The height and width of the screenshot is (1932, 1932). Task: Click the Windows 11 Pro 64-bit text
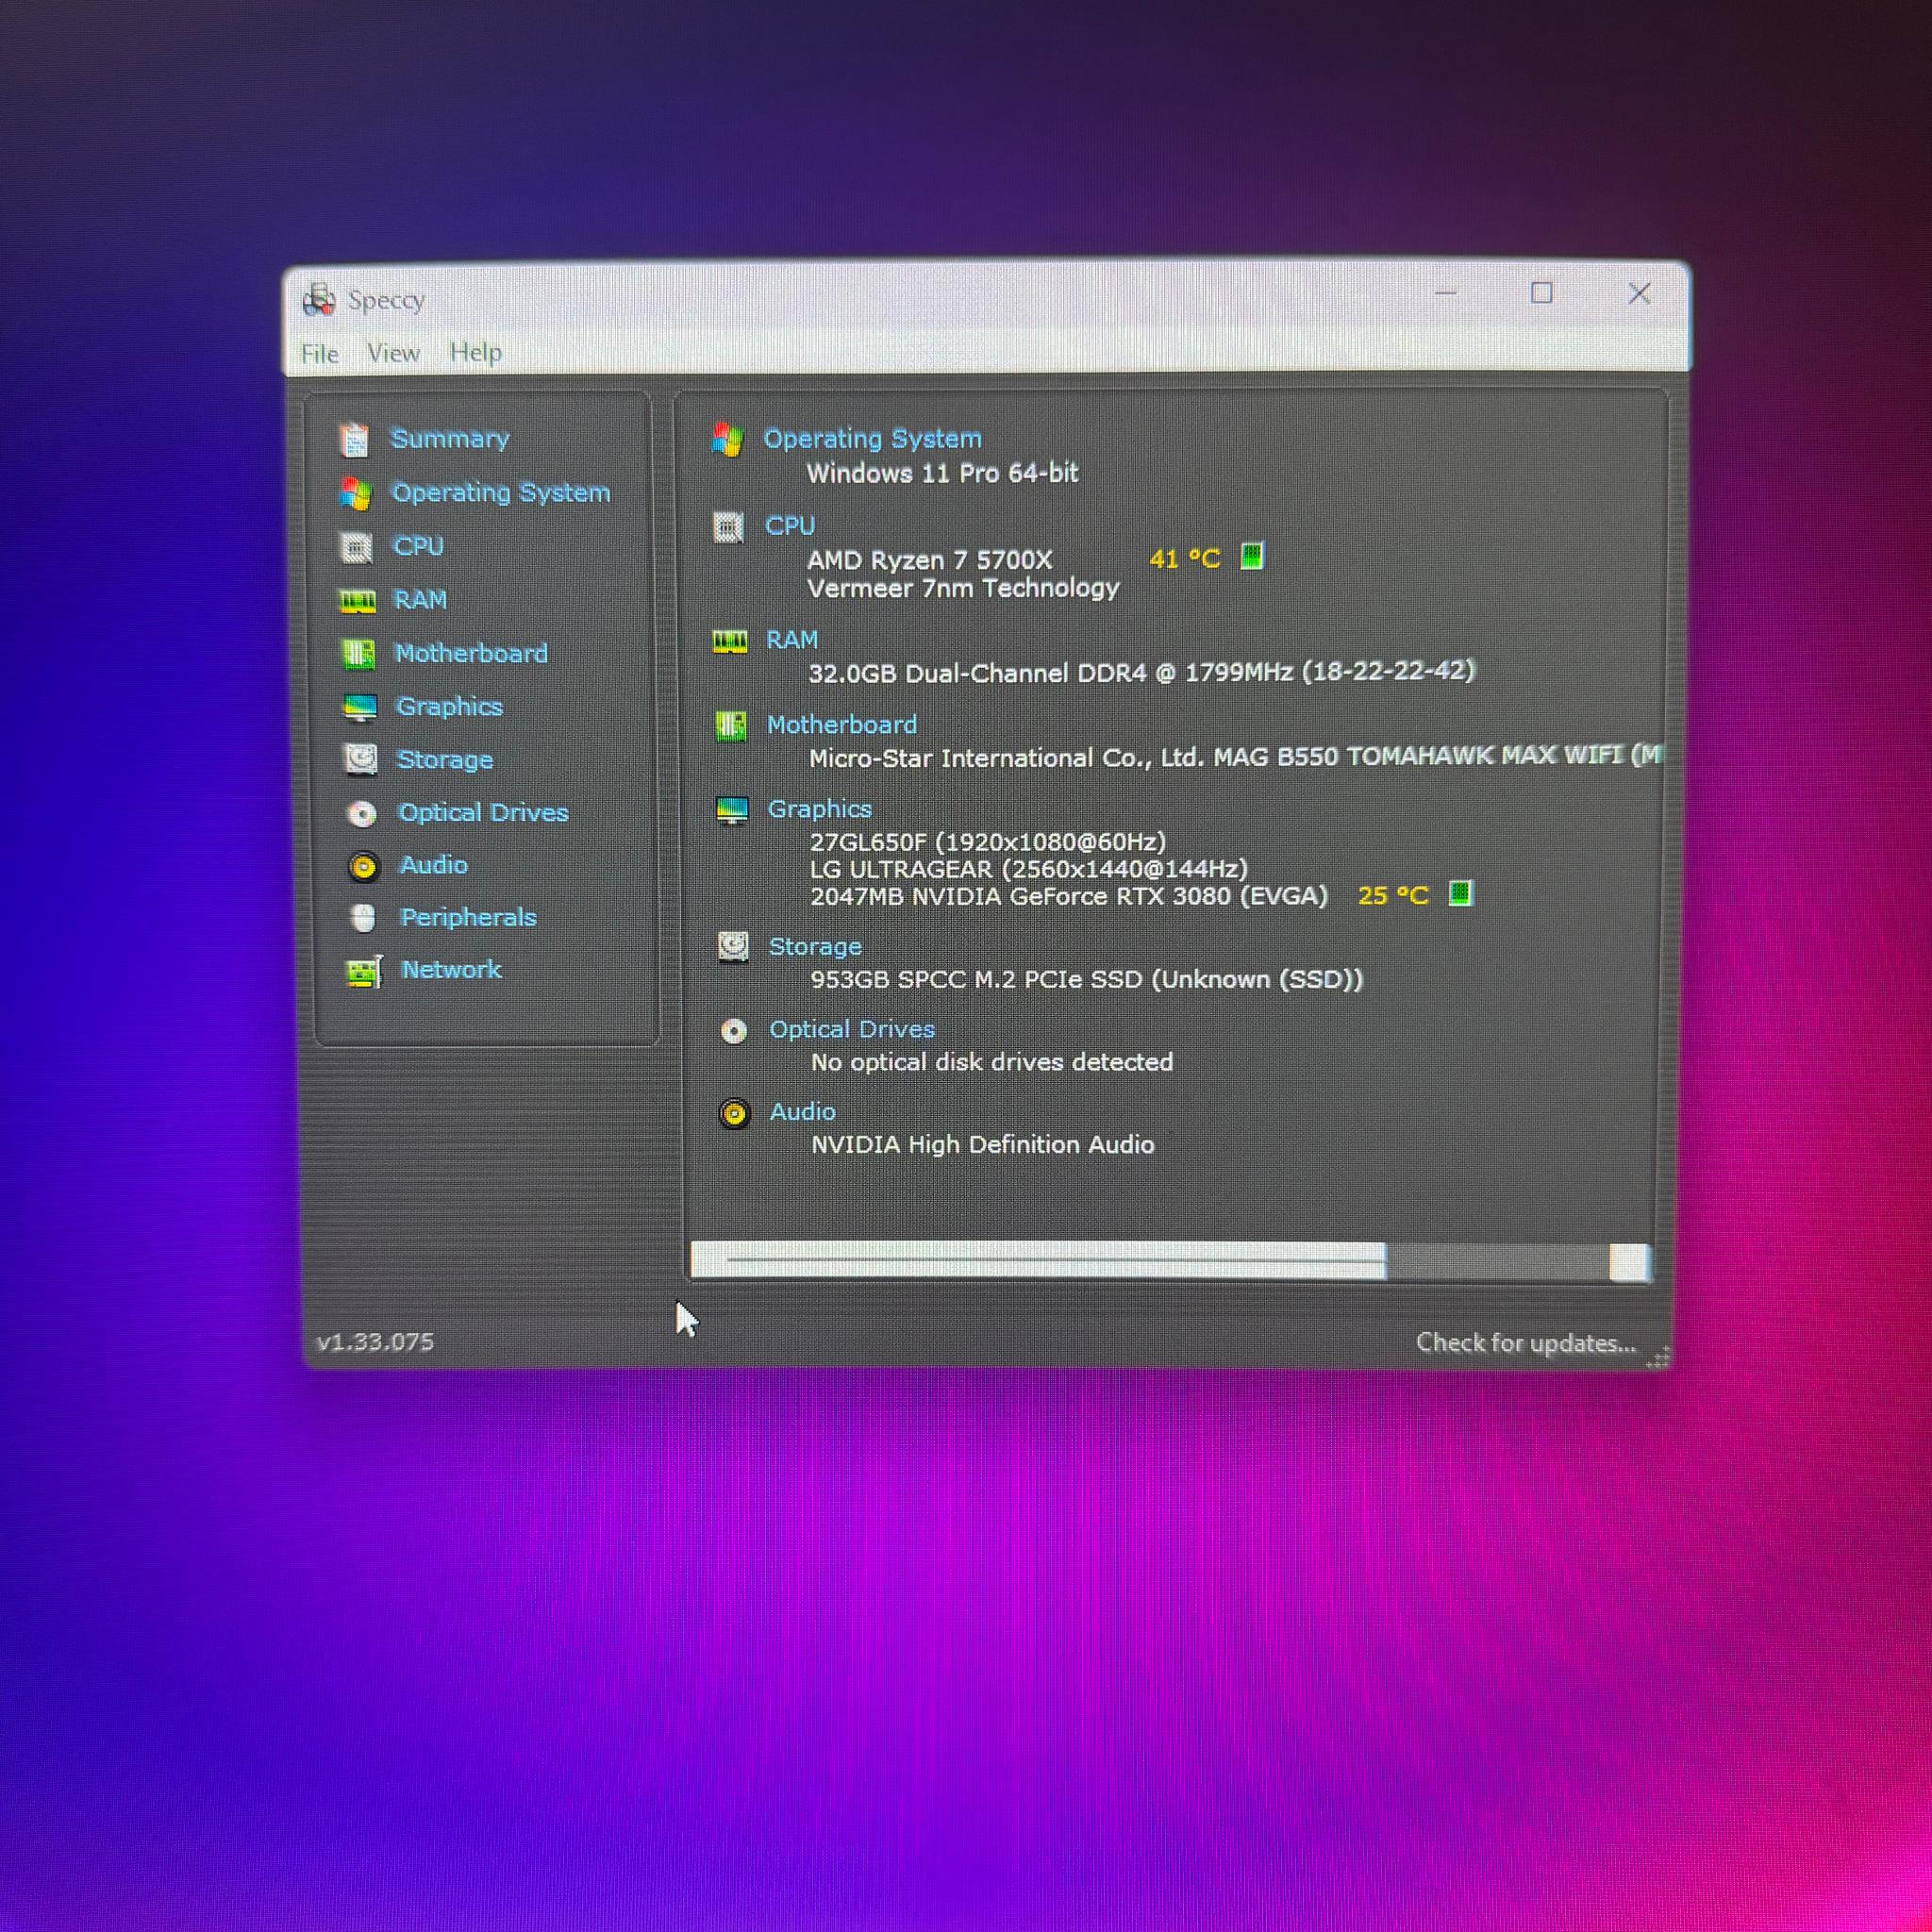click(943, 473)
